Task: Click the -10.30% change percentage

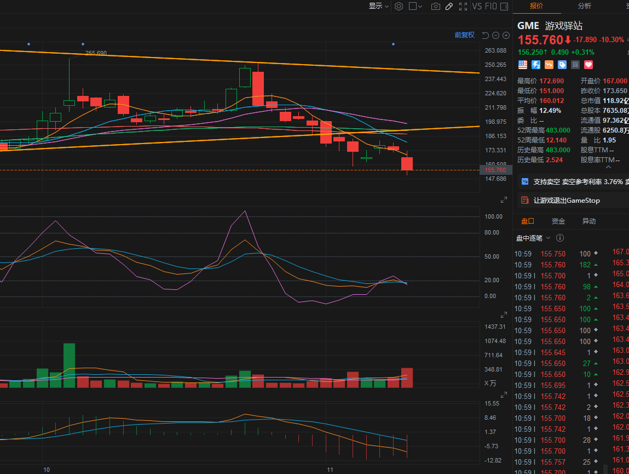Action: [611, 40]
